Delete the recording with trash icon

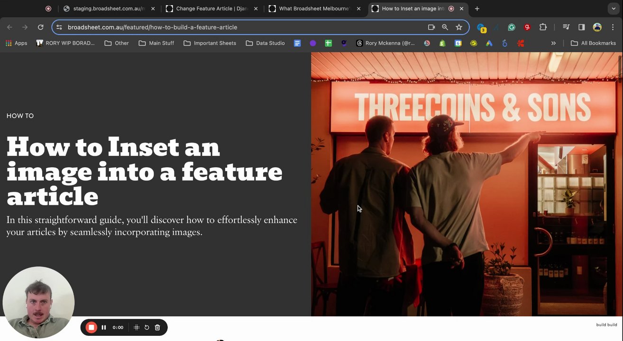[157, 327]
